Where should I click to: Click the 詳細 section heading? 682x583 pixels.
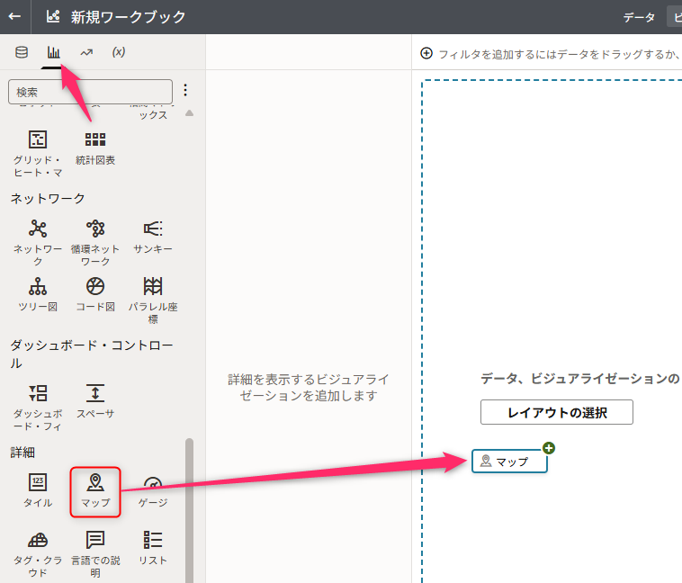pyautogui.click(x=22, y=453)
